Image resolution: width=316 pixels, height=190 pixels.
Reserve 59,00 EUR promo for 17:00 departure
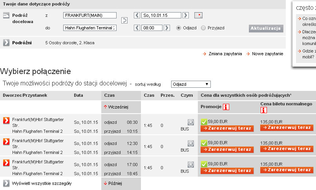(227, 170)
